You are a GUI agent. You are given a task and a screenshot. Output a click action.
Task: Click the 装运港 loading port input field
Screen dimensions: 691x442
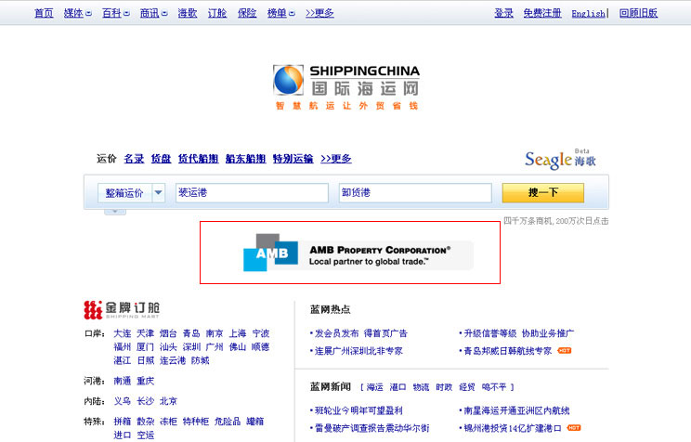pyautogui.click(x=252, y=193)
